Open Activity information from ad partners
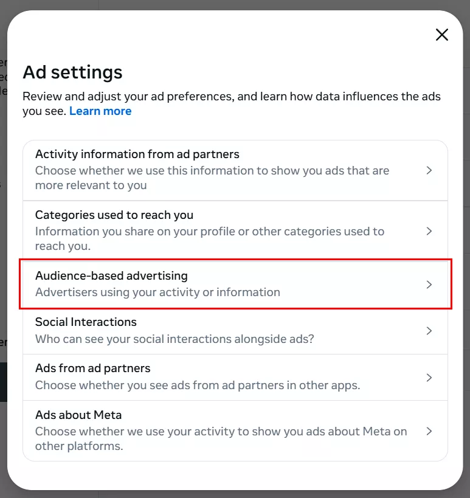The width and height of the screenshot is (470, 498). pos(137,154)
